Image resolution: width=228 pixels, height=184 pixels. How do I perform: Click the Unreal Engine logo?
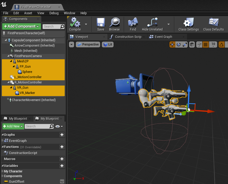point(4,4)
